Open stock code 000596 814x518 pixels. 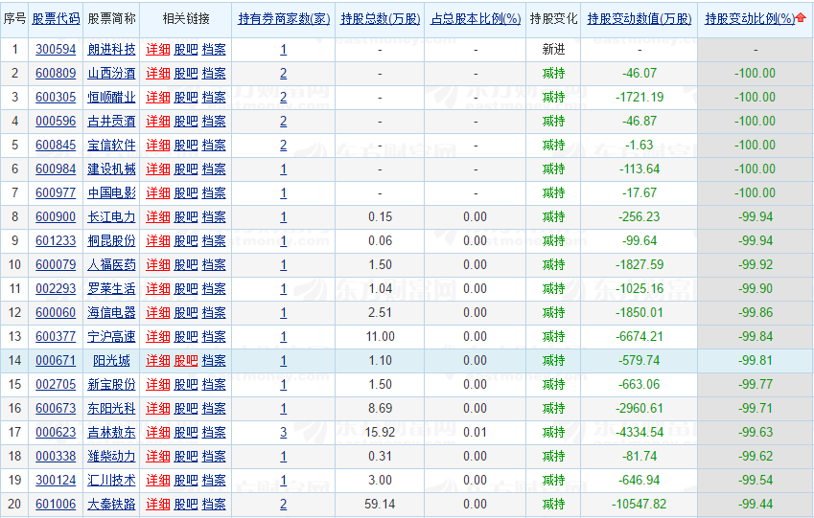coord(56,121)
